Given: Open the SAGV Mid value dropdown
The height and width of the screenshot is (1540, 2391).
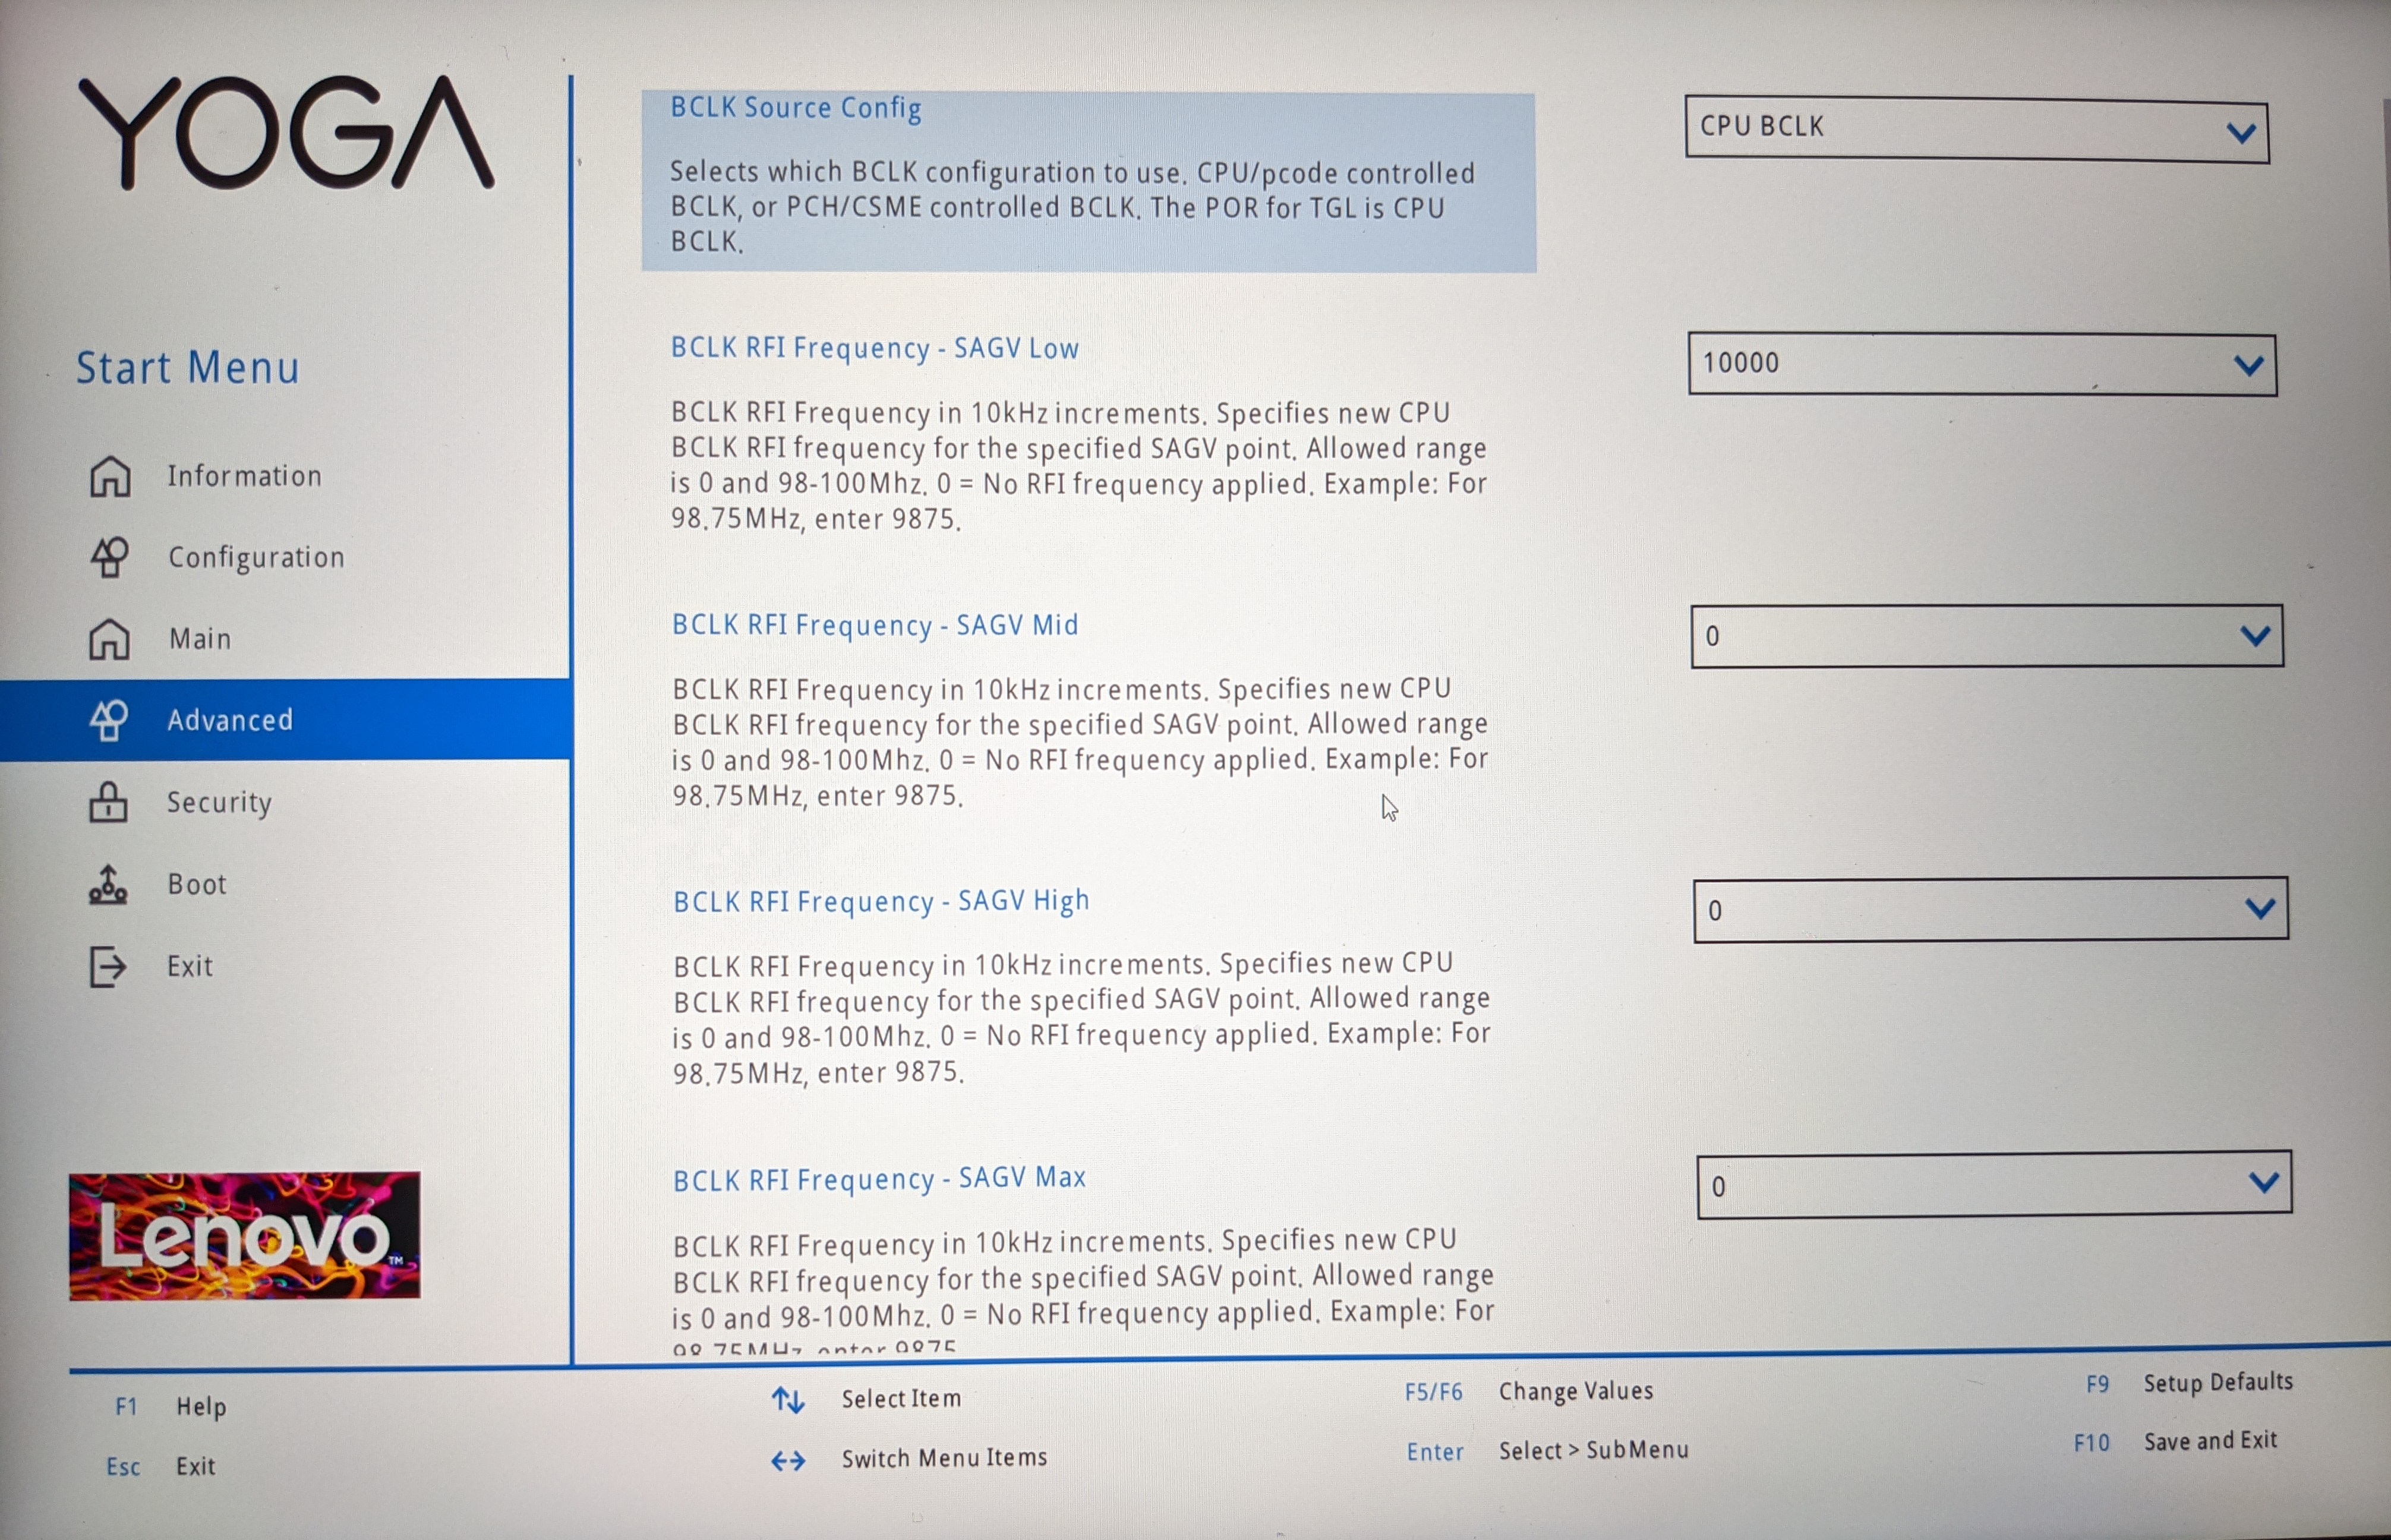Looking at the screenshot, I should (x=1987, y=636).
